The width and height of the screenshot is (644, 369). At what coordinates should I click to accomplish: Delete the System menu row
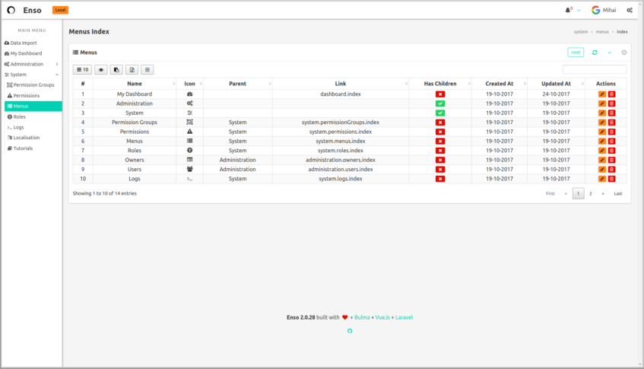(611, 113)
